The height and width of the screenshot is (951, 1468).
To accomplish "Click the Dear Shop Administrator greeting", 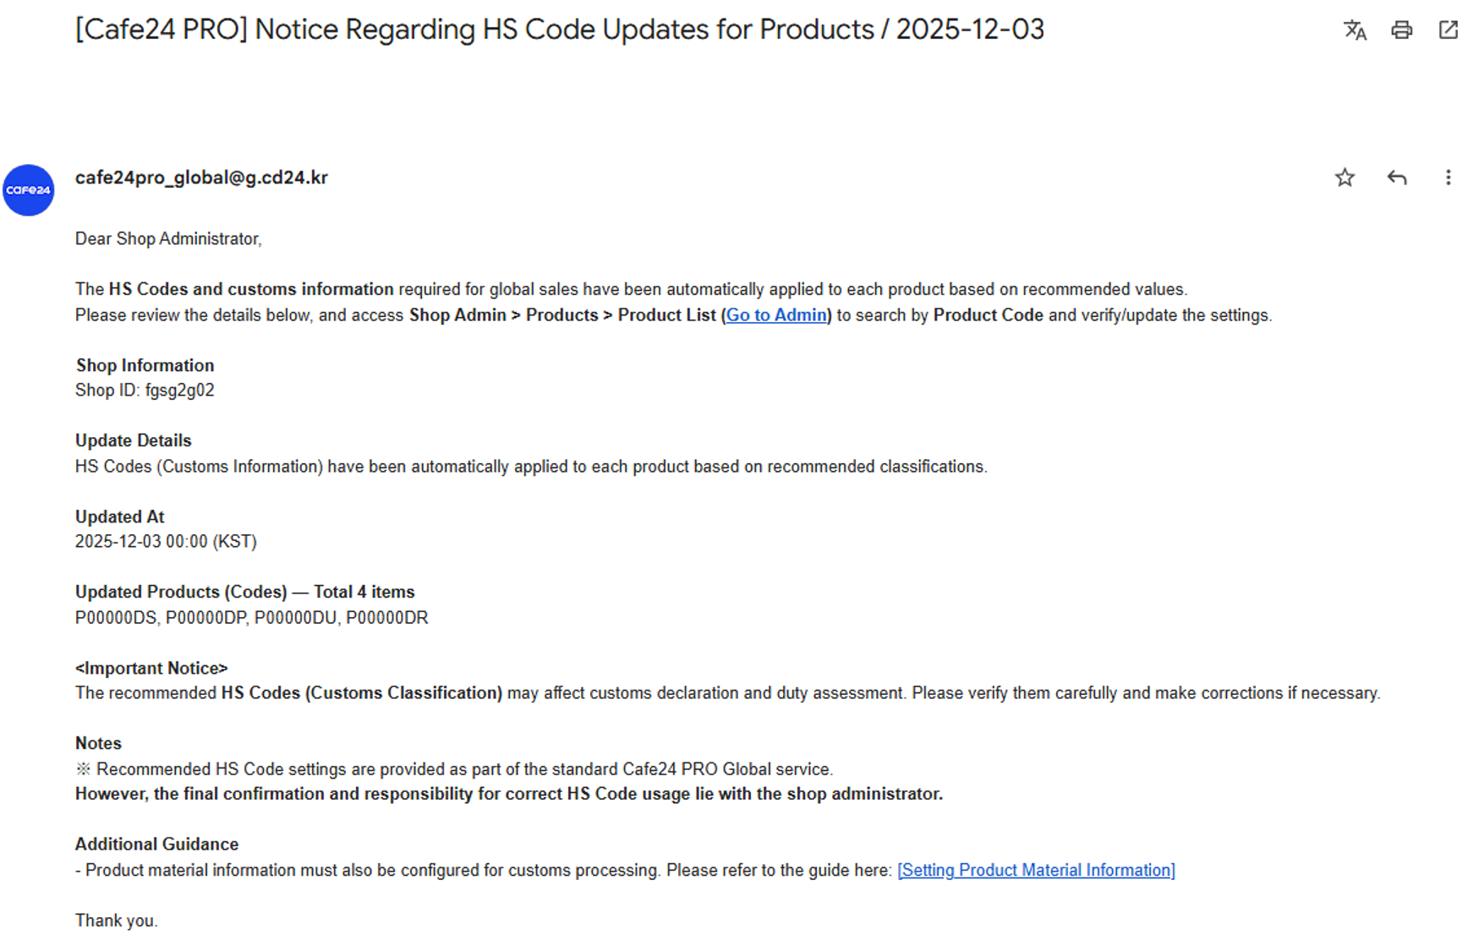I will click(x=168, y=239).
